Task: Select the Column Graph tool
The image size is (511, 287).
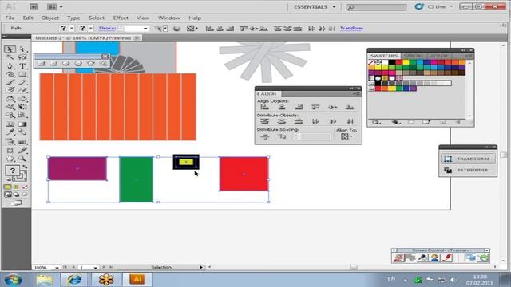Action: click(22, 142)
